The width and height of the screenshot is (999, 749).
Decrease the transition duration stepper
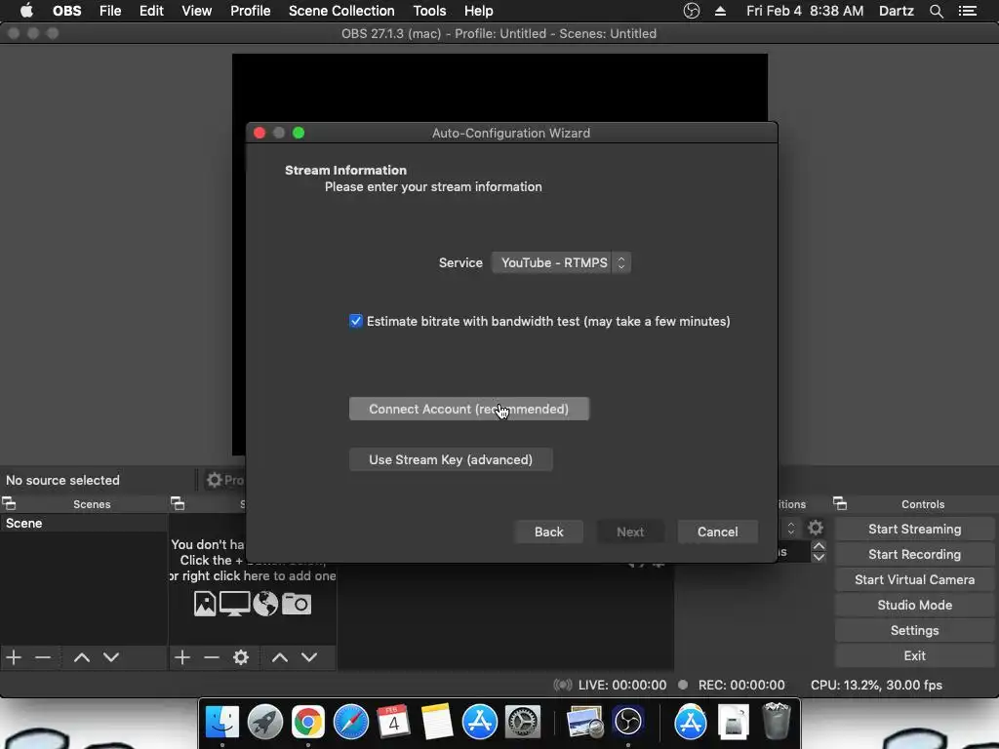click(x=819, y=557)
